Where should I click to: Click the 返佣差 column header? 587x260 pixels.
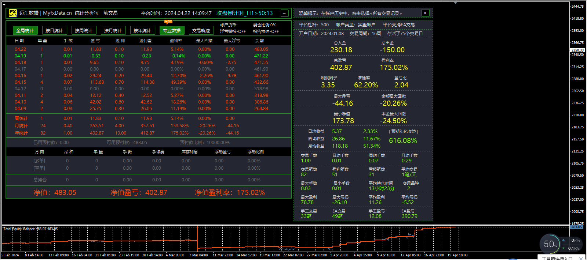click(146, 41)
